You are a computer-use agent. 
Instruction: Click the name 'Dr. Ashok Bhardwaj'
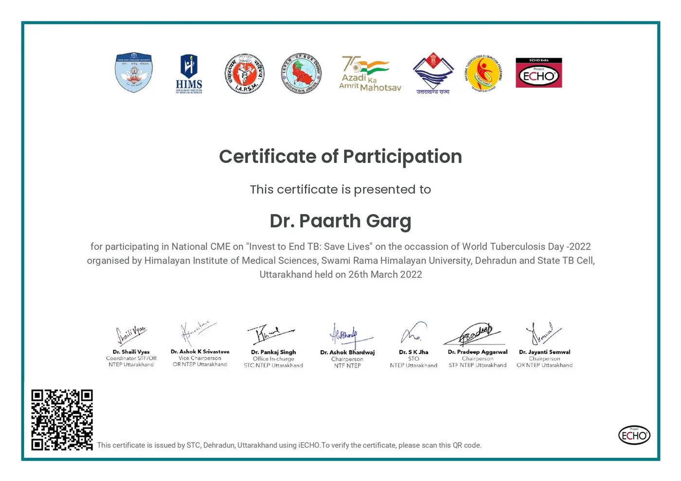click(347, 352)
